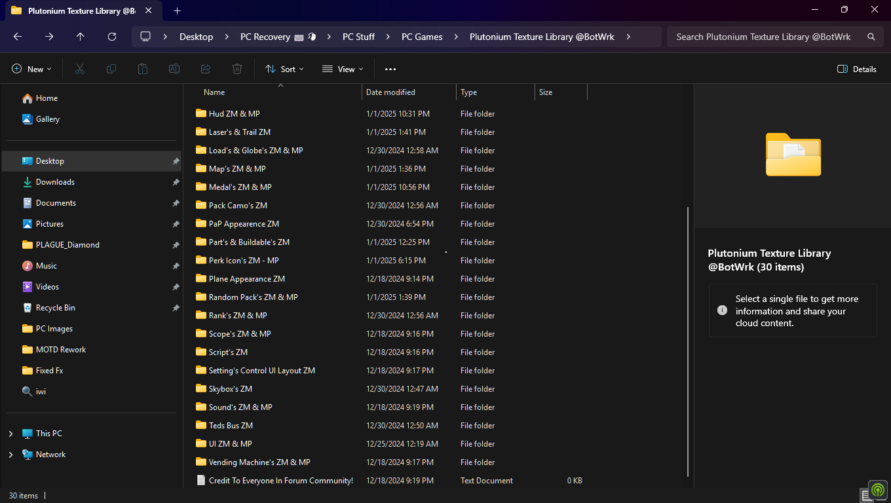Open a new tab with plus button

pyautogui.click(x=177, y=10)
